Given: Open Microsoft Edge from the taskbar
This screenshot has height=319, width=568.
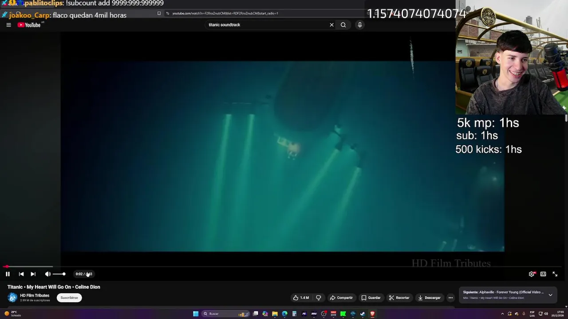Looking at the screenshot, I should pos(284,314).
